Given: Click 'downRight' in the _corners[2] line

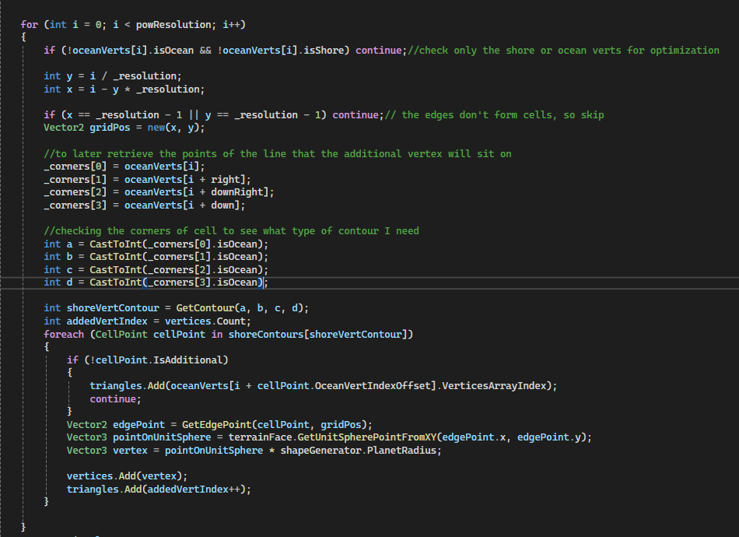Looking at the screenshot, I should pyautogui.click(x=236, y=192).
